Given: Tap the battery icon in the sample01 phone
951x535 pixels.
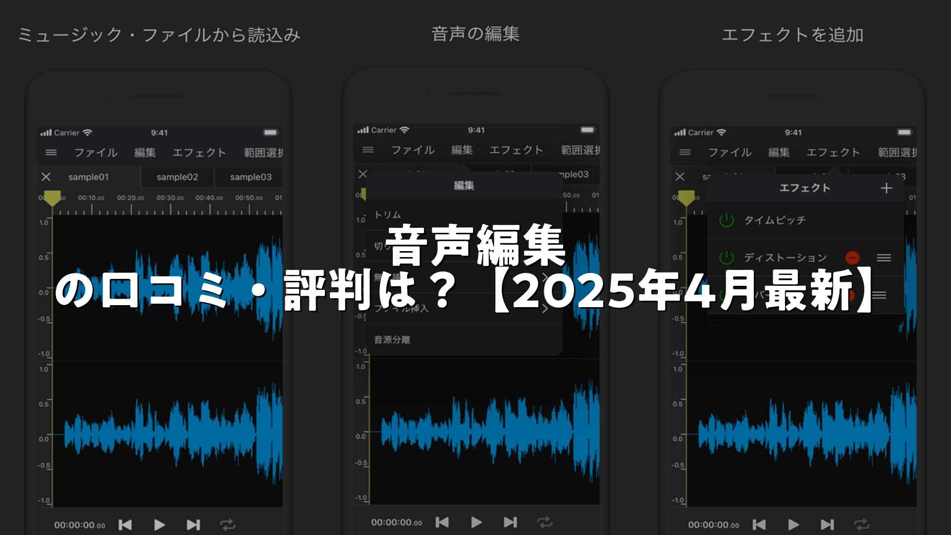Looking at the screenshot, I should point(271,133).
